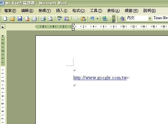
Task: Click the first-line indent marker on ruler
Action: pos(73,25)
